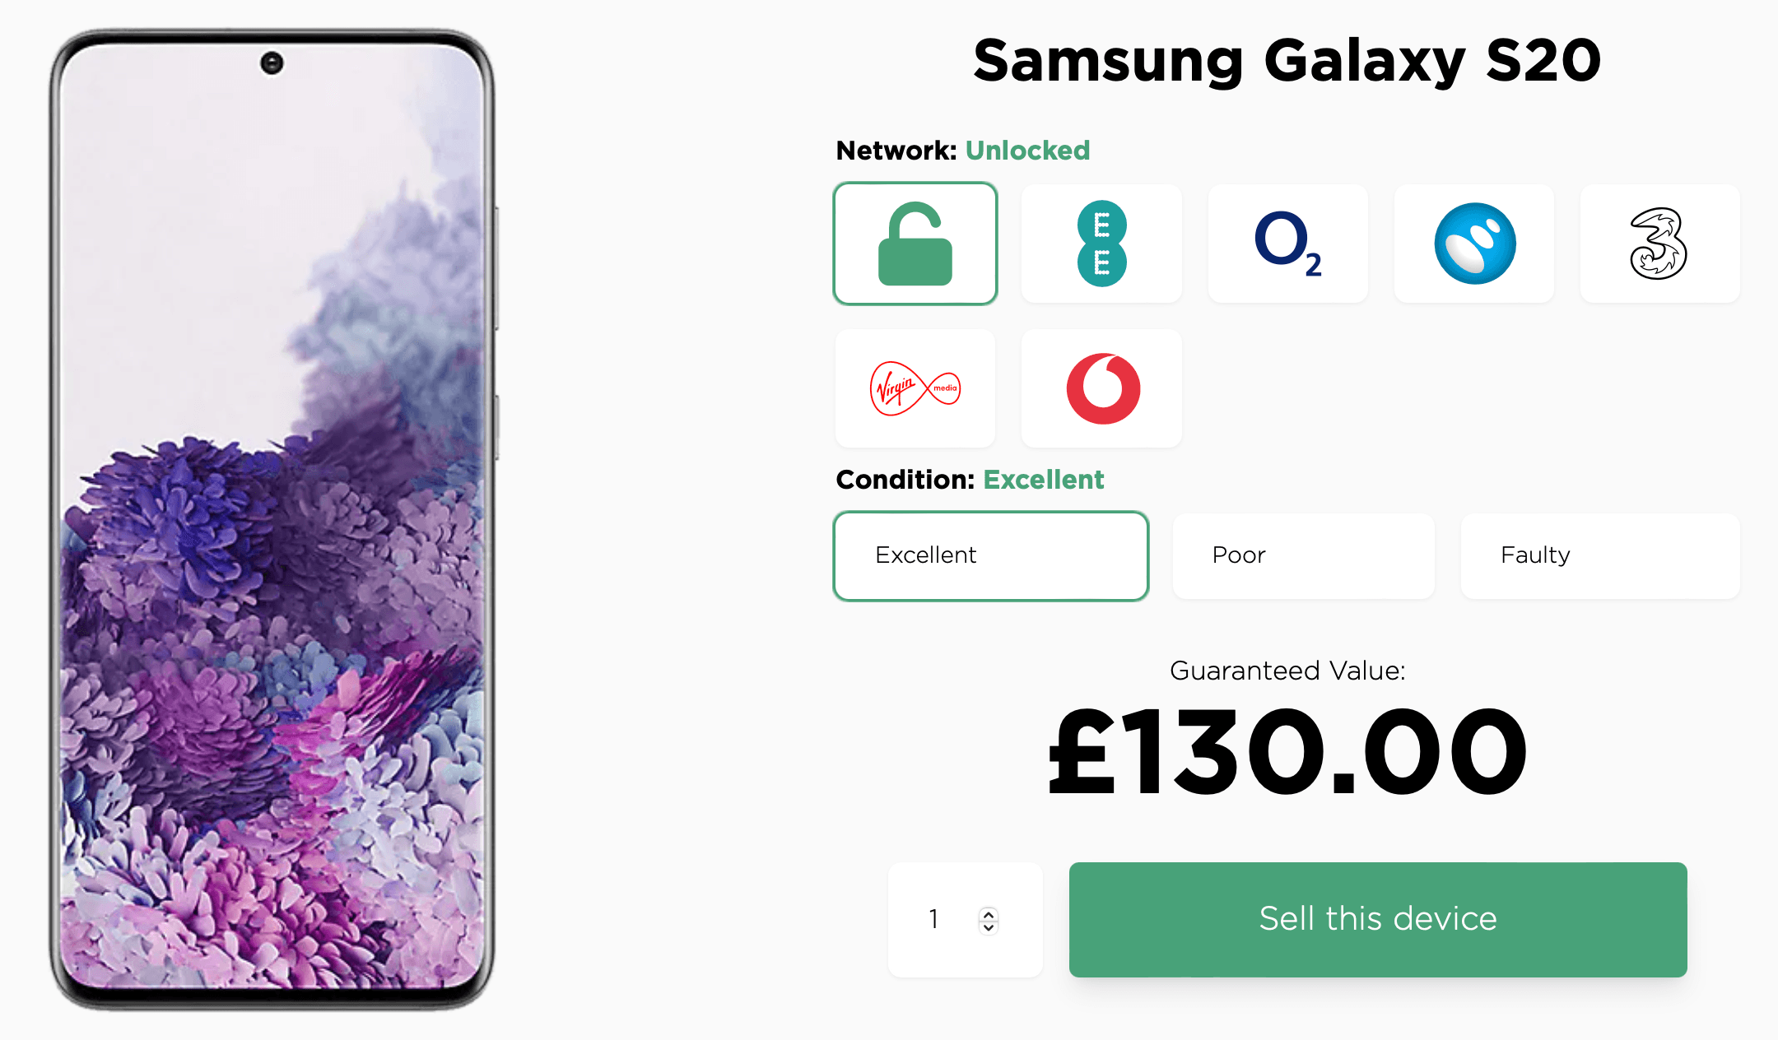Screen dimensions: 1778x1040
Task: Set condition to Faulty
Action: (x=1599, y=556)
